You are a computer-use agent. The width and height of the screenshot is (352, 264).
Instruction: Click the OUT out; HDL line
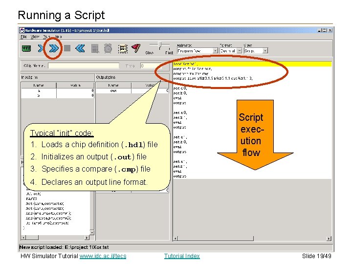[33, 194]
